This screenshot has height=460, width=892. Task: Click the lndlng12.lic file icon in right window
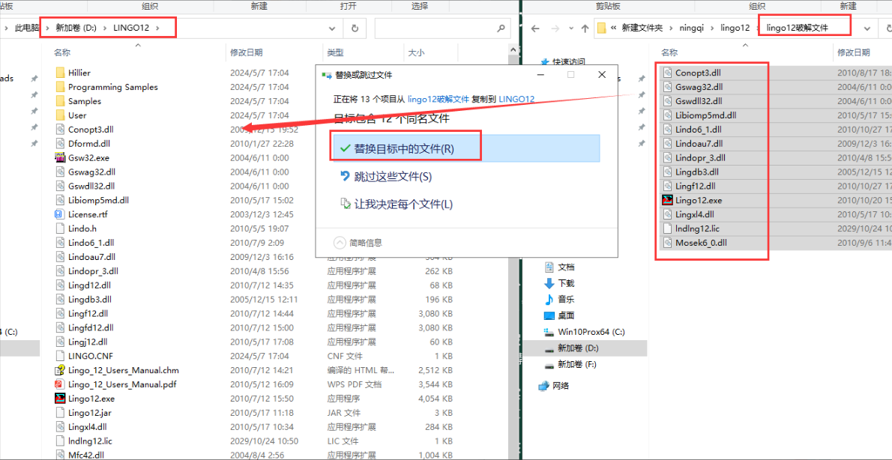pos(667,229)
